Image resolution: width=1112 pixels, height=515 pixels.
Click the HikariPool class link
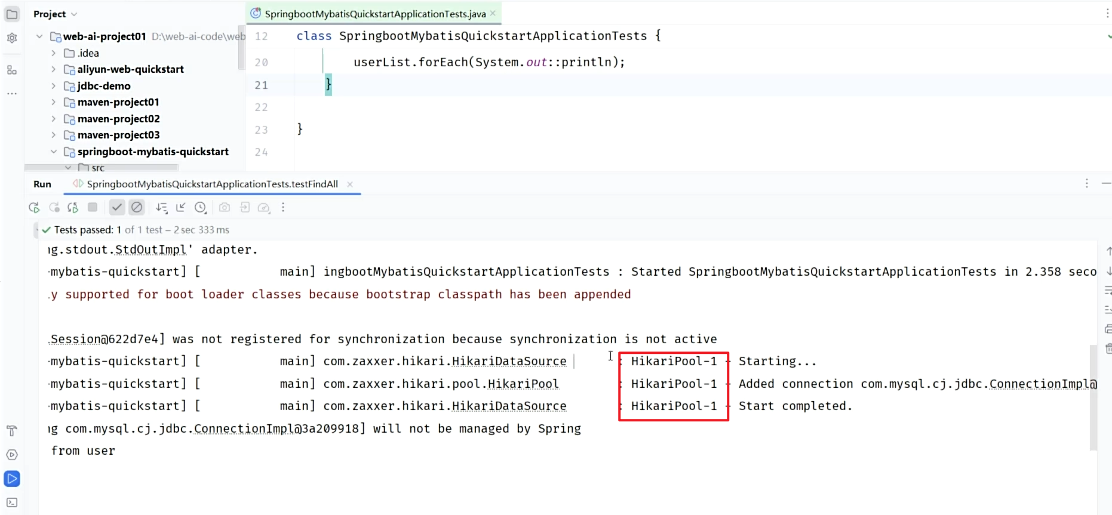tap(523, 384)
